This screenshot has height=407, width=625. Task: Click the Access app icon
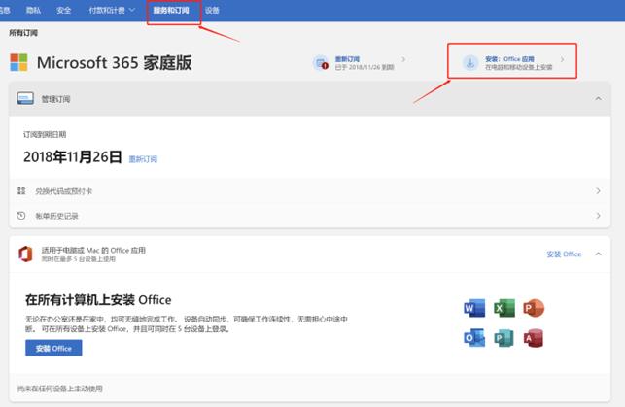click(534, 338)
